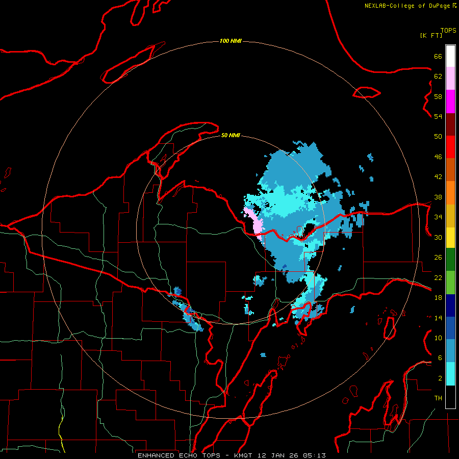The image size is (459, 459).
Task: Select the 50 value on the legend
Action: coord(438,137)
